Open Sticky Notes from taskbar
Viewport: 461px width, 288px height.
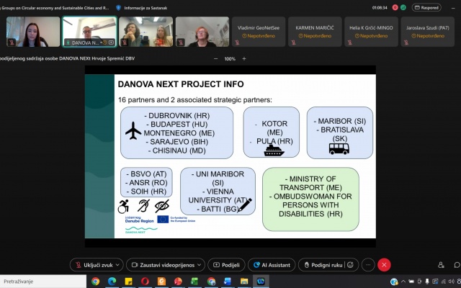tap(128, 282)
